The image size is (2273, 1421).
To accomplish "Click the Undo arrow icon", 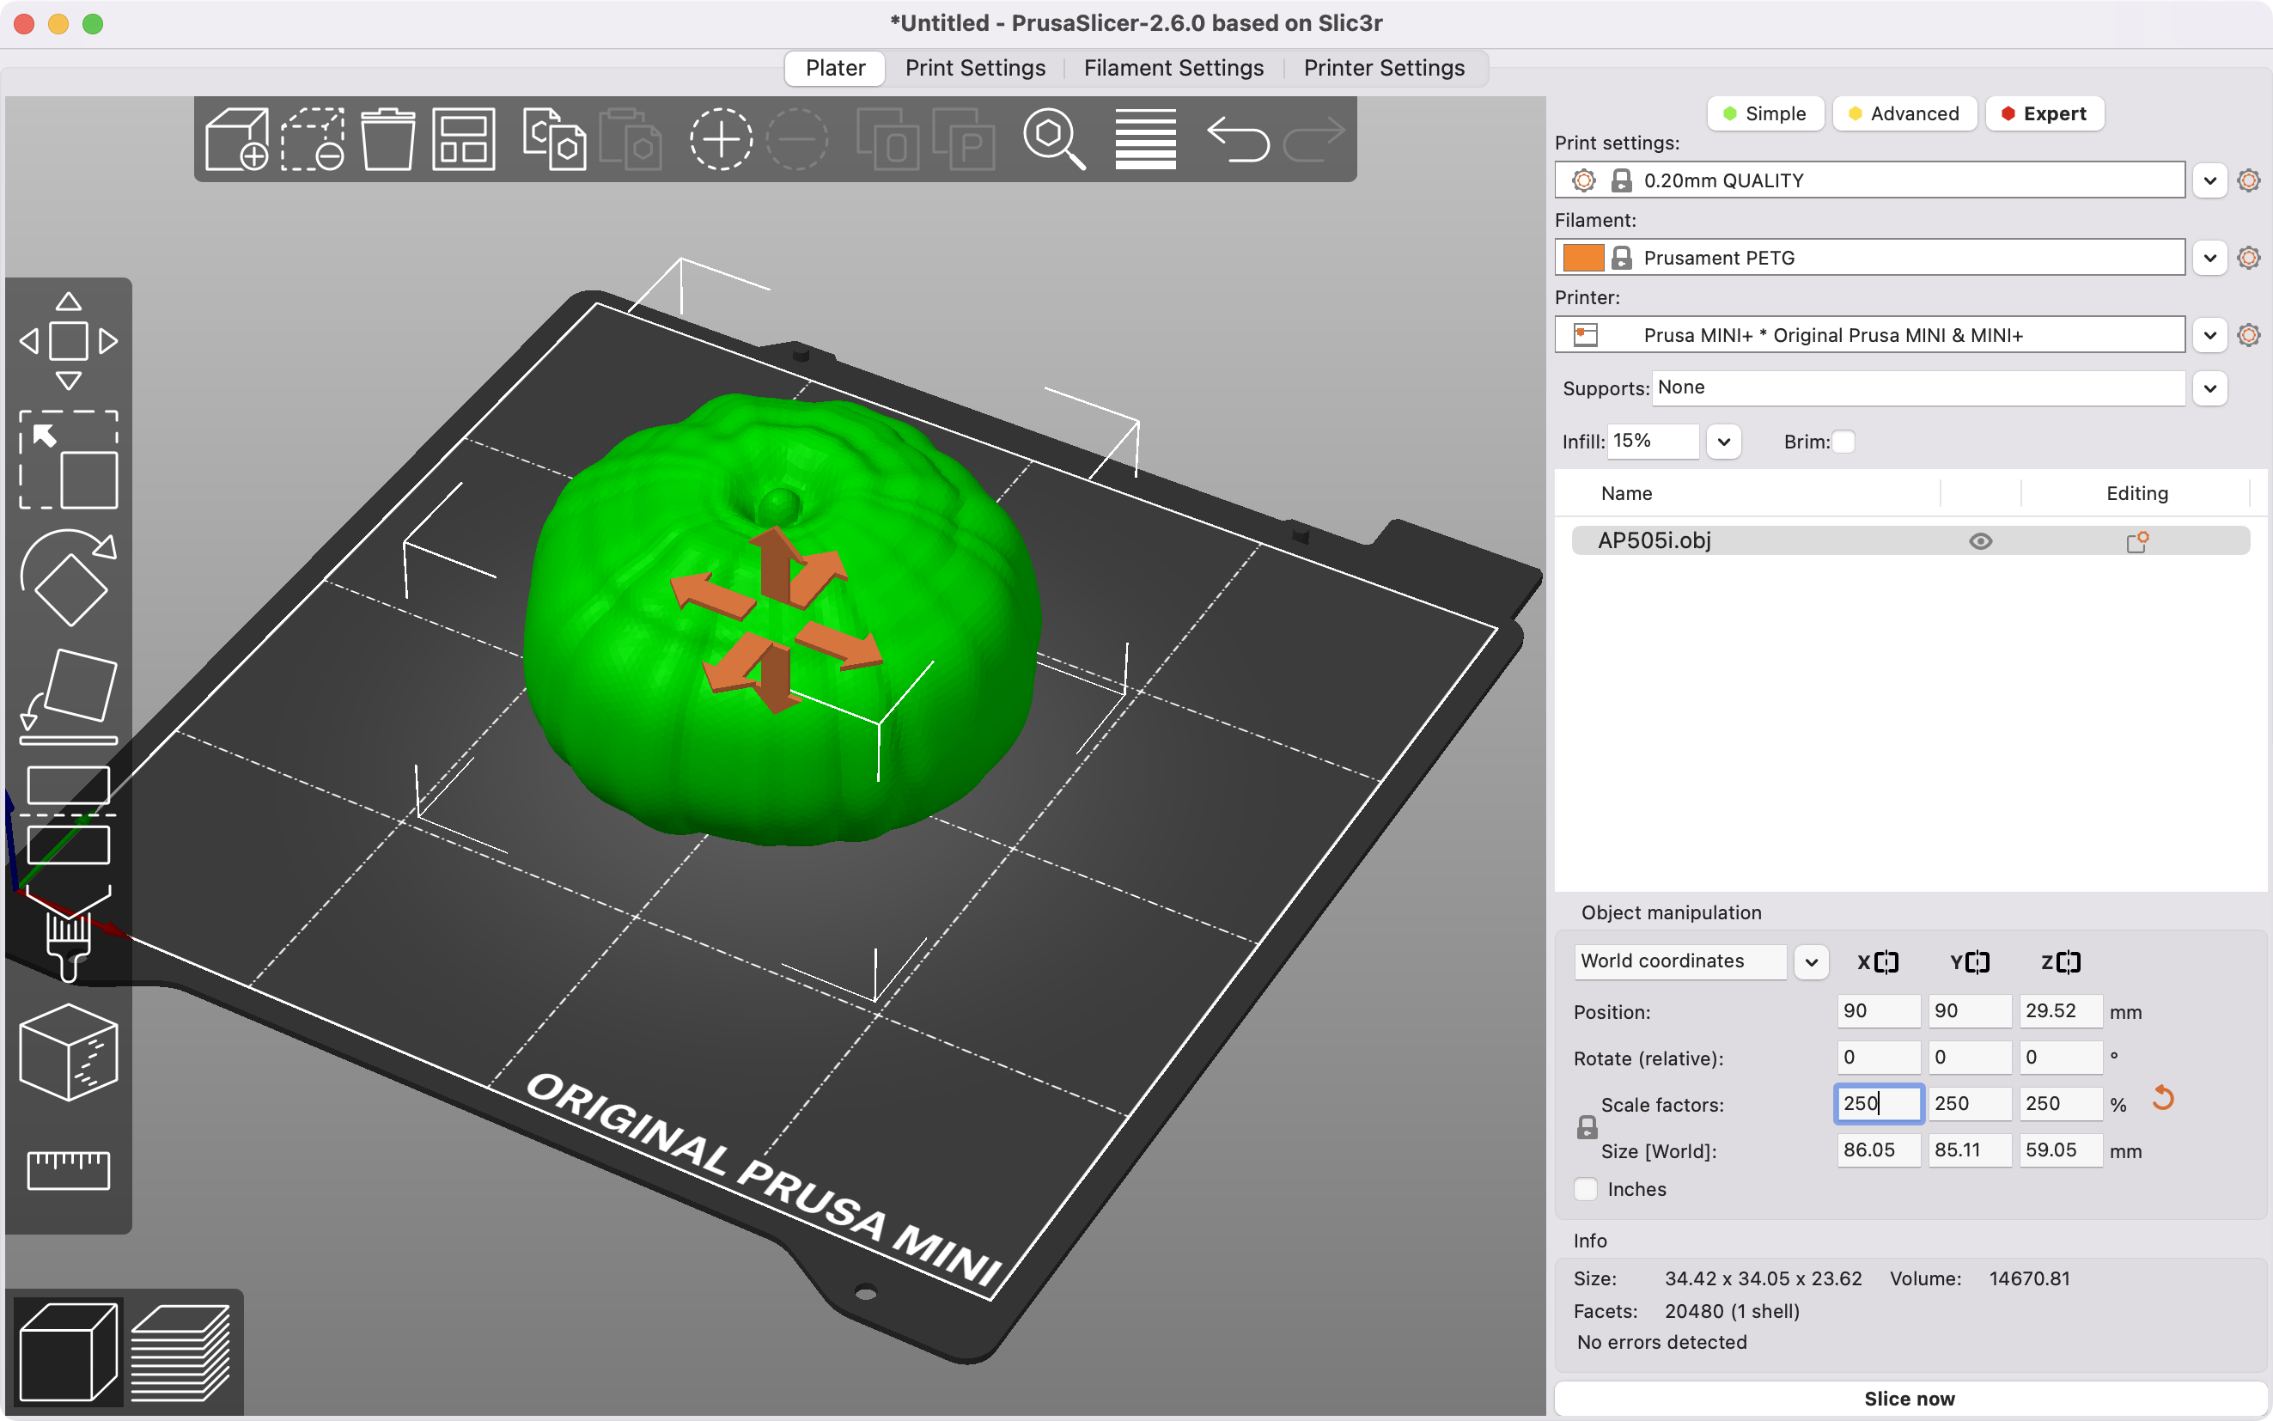I will tap(1239, 139).
